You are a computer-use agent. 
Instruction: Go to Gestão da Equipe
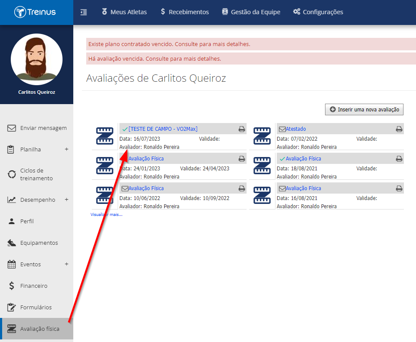251,12
